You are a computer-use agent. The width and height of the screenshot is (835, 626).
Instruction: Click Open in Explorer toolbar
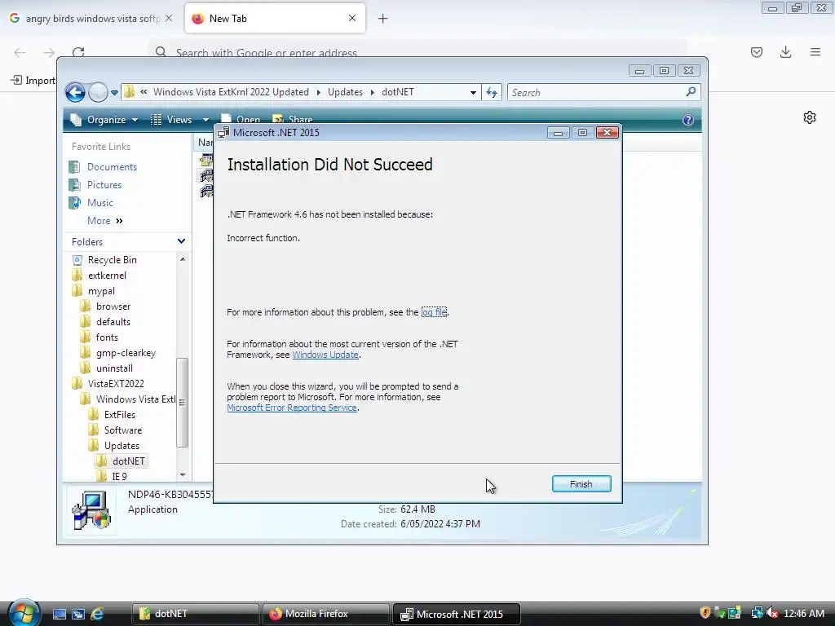241,120
